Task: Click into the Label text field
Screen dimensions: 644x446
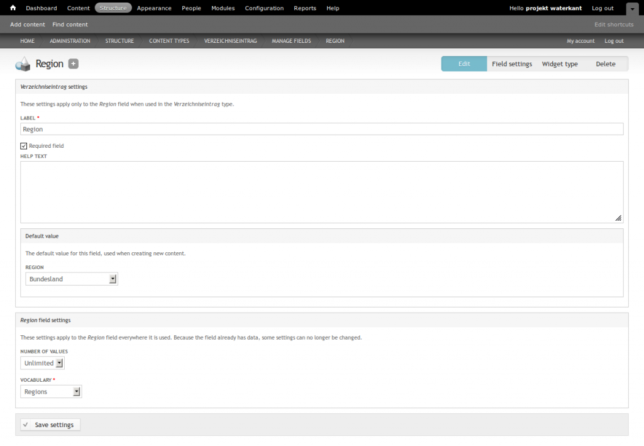Action: click(321, 129)
